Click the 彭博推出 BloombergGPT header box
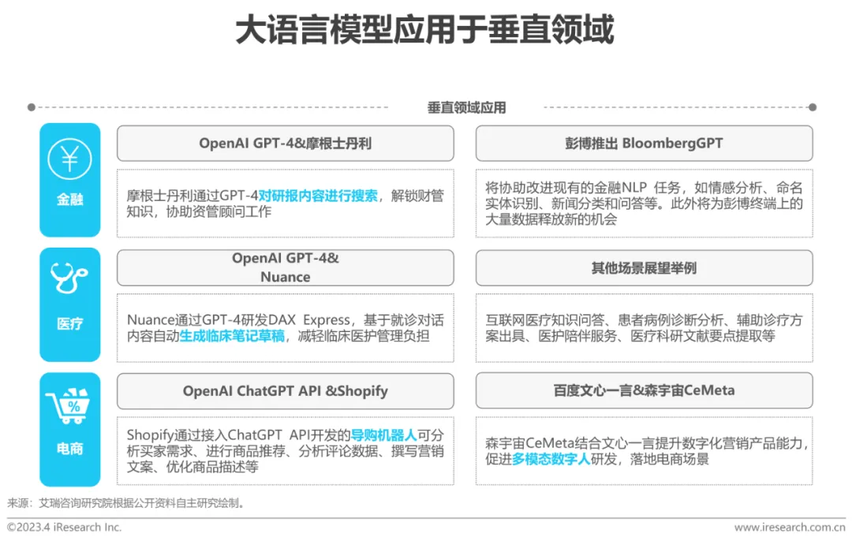852x545 pixels. tap(644, 144)
